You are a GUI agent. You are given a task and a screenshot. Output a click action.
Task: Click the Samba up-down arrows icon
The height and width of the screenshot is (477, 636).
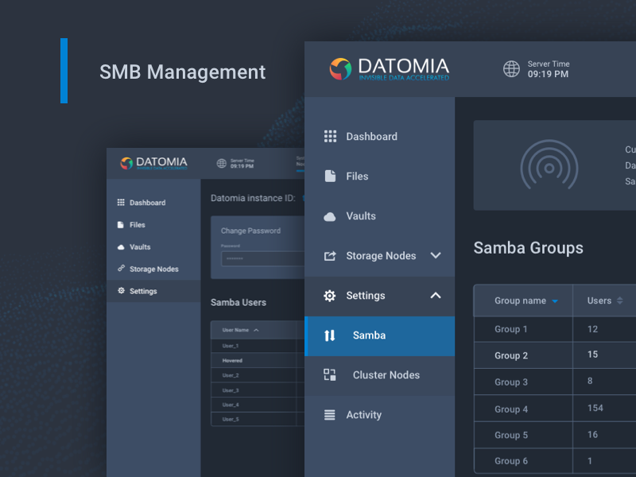pos(330,335)
